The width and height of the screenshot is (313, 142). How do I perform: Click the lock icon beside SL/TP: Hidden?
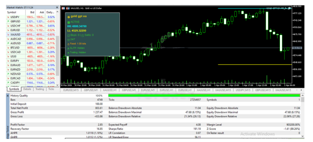point(69,48)
